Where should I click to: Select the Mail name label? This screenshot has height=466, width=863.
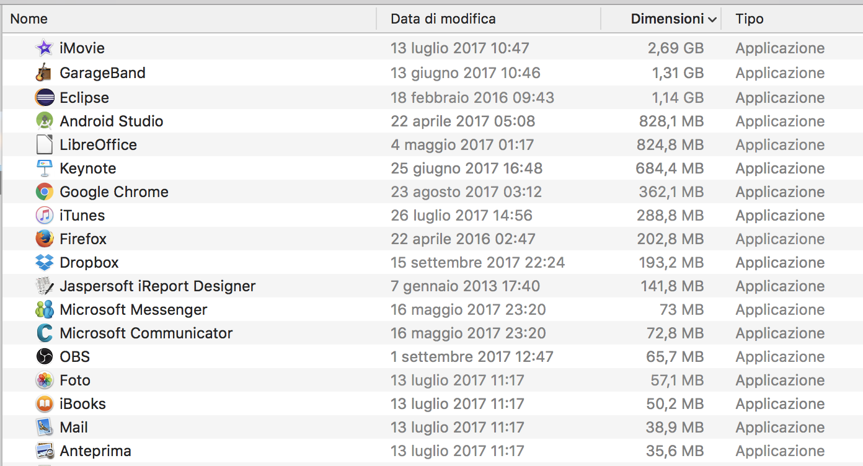(74, 427)
